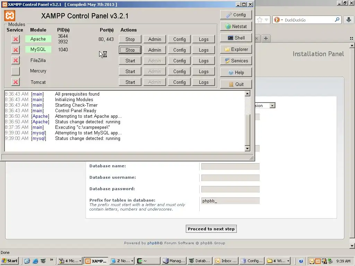Click the browser bookmark star icon

(x=260, y=20)
